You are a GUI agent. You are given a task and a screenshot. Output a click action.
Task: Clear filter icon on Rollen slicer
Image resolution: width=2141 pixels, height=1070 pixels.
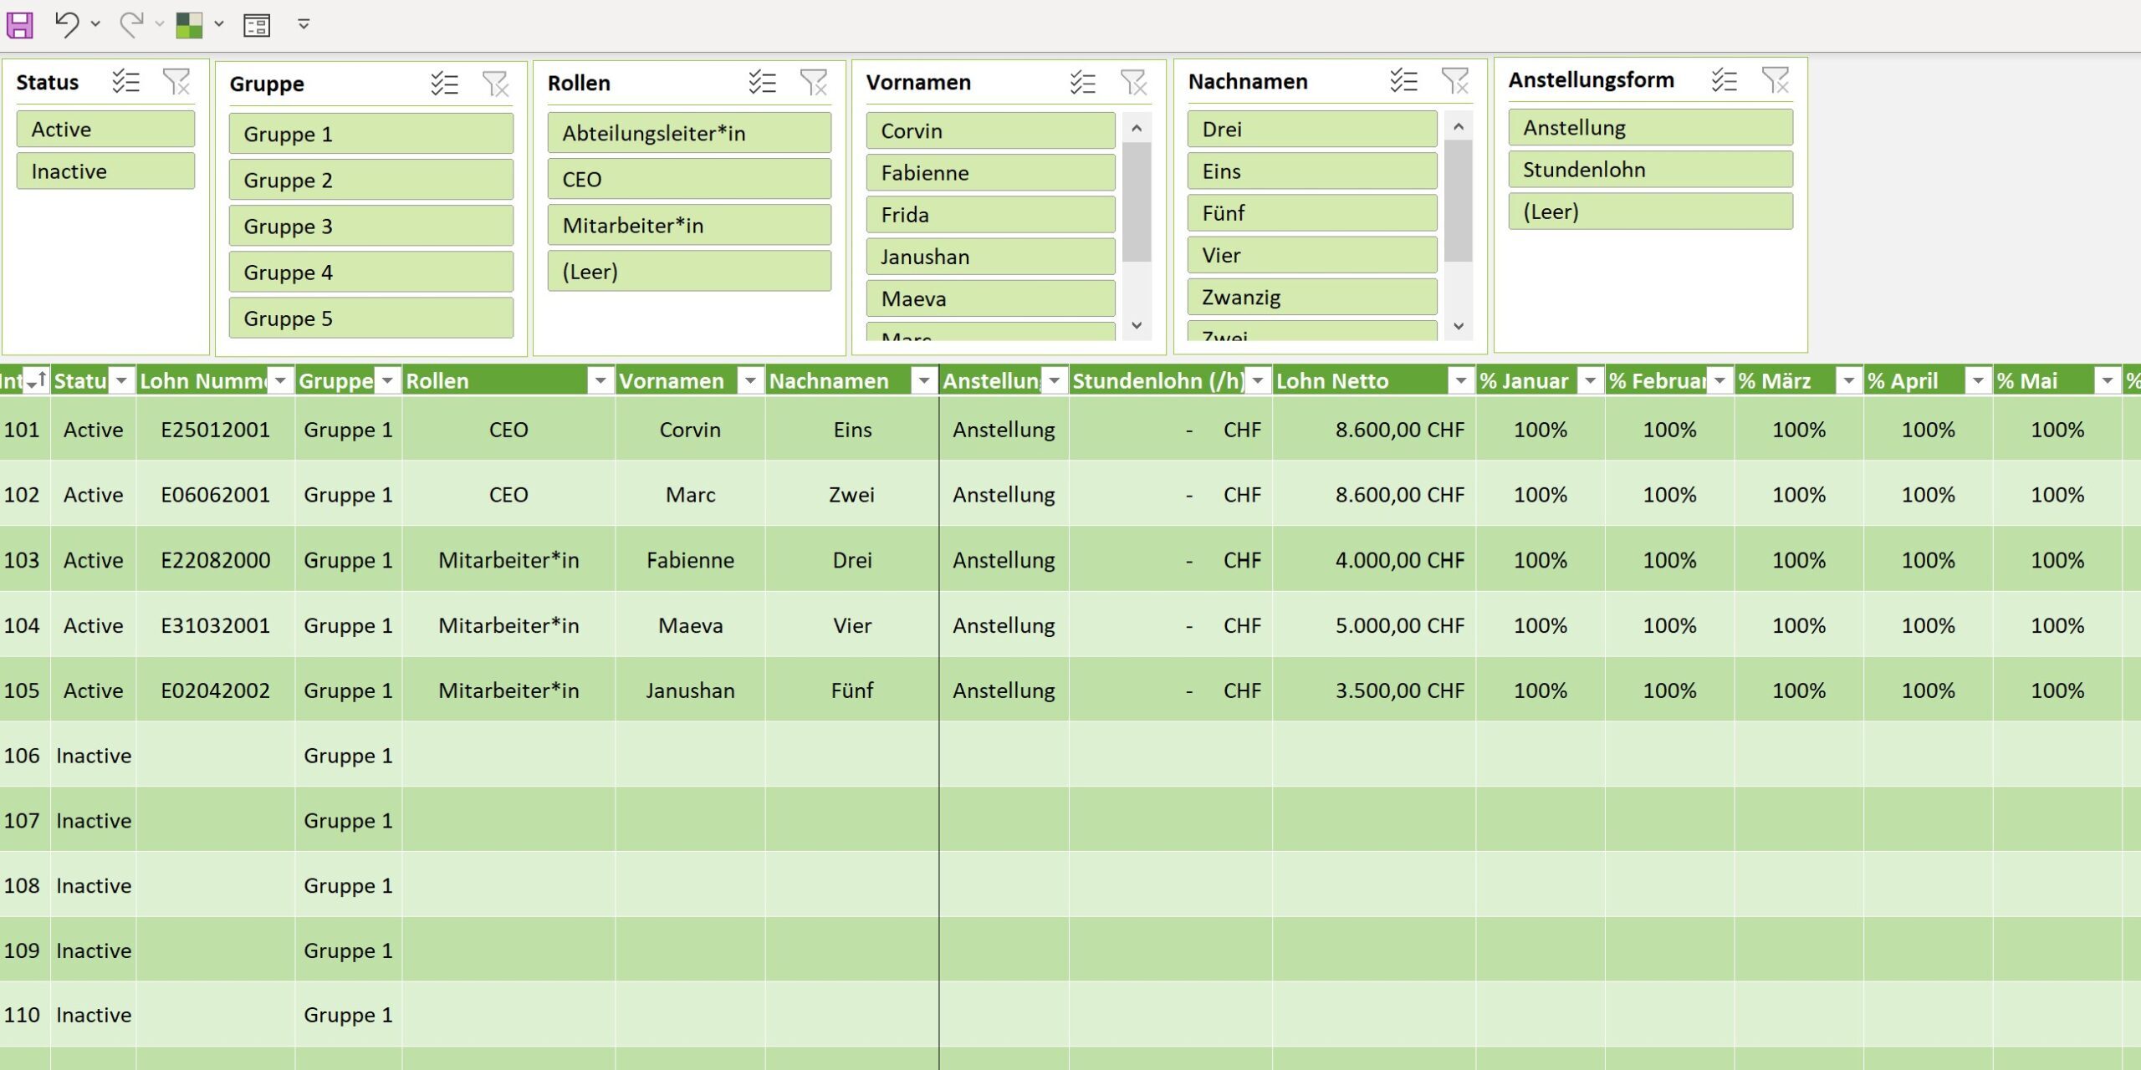(813, 83)
